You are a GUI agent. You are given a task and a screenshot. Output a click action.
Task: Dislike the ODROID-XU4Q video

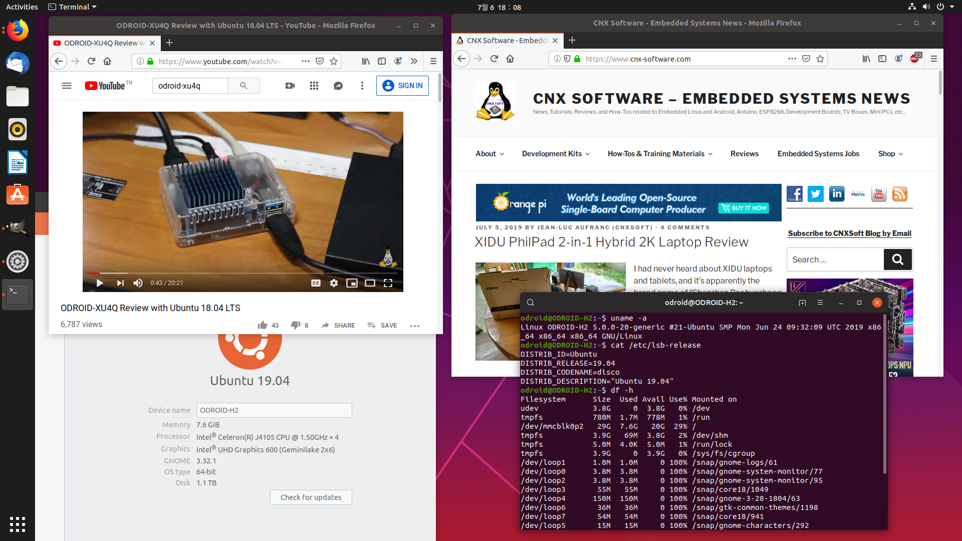click(x=296, y=325)
